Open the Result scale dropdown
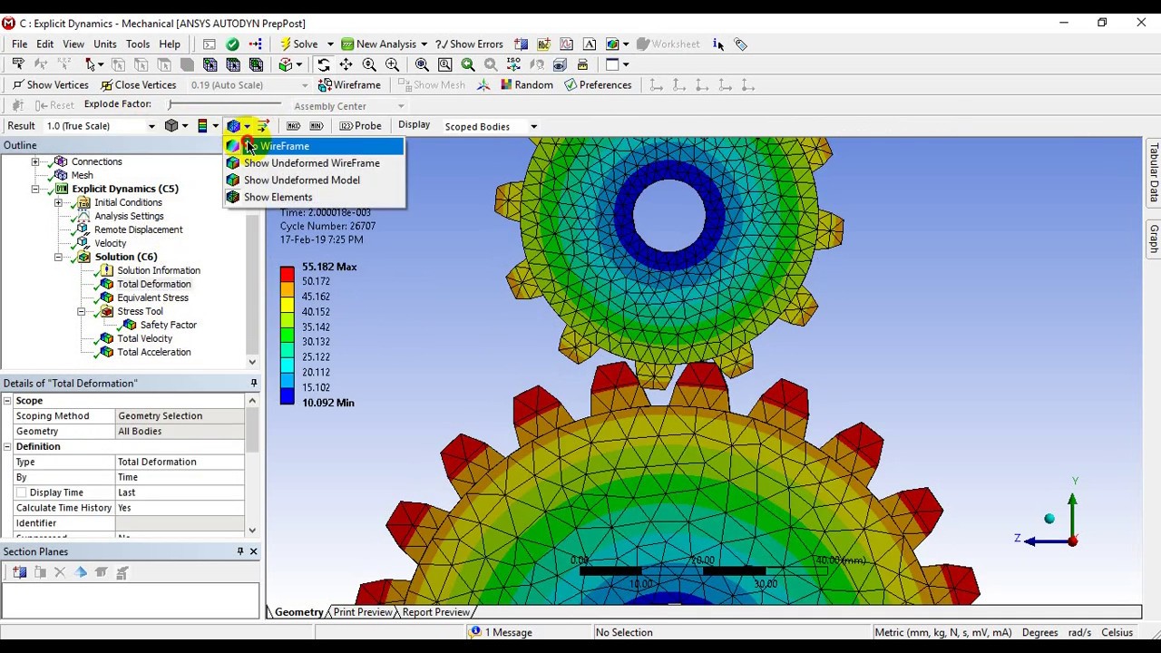This screenshot has width=1161, height=653. [151, 126]
